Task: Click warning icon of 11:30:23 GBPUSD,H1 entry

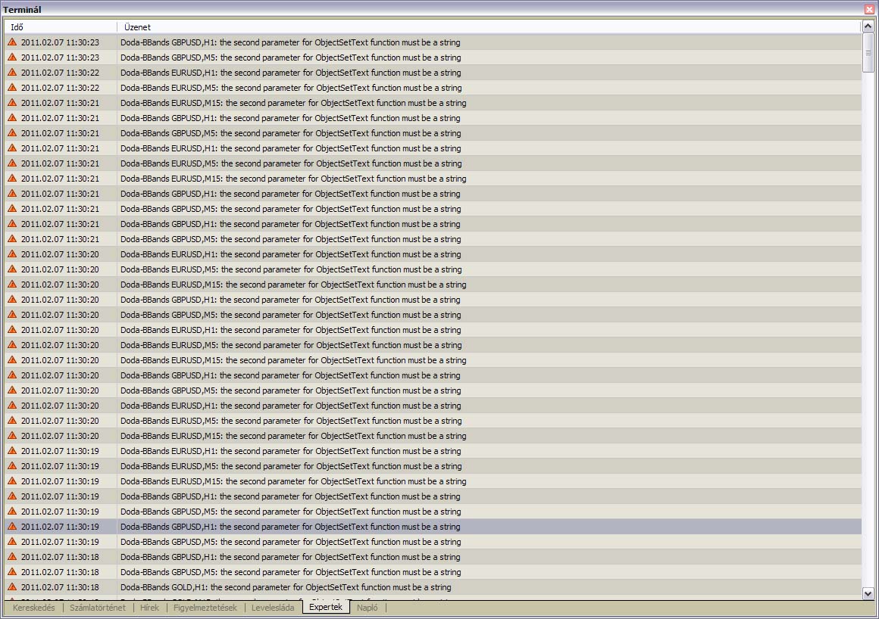Action: pos(12,42)
